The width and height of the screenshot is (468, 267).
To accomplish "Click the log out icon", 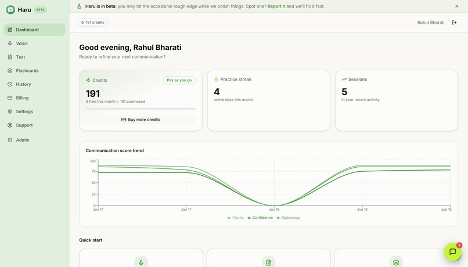I will [454, 23].
